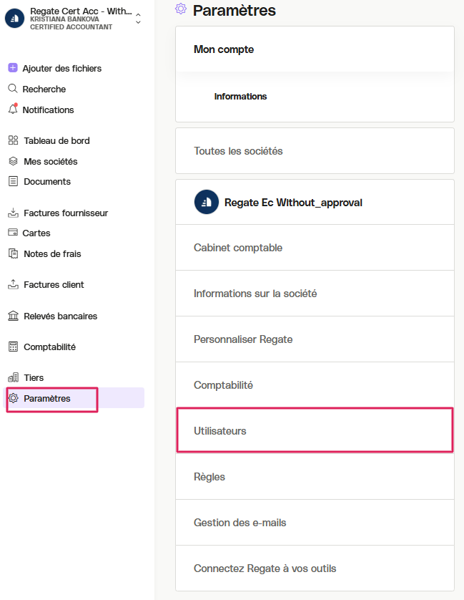Viewport: 464px width, 600px height.
Task: Expand the company switcher chevron
Action: (139, 19)
